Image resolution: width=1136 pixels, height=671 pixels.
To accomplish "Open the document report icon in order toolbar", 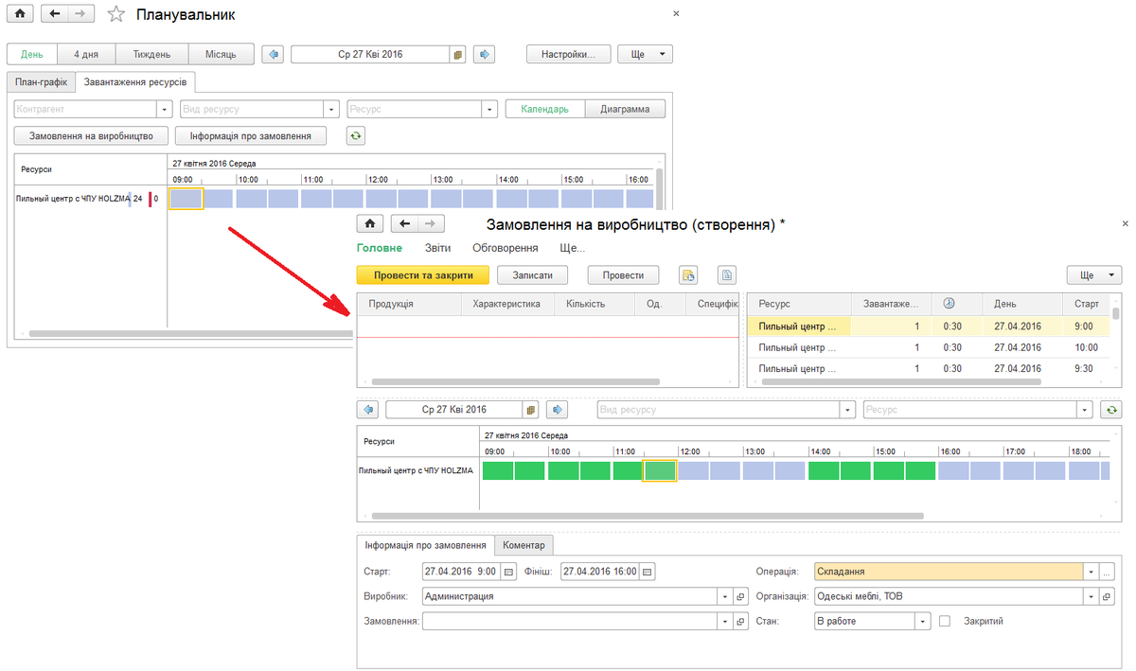I will pyautogui.click(x=727, y=275).
